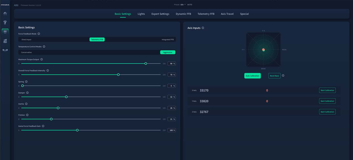Open the pedals icon in sidebar
This screenshot has height=160, width=353.
point(5,41)
